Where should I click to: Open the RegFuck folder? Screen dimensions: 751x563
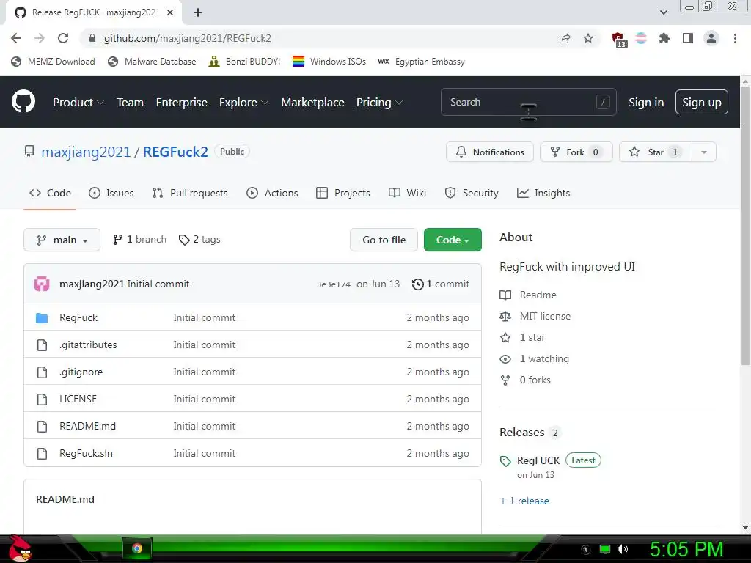pyautogui.click(x=78, y=317)
